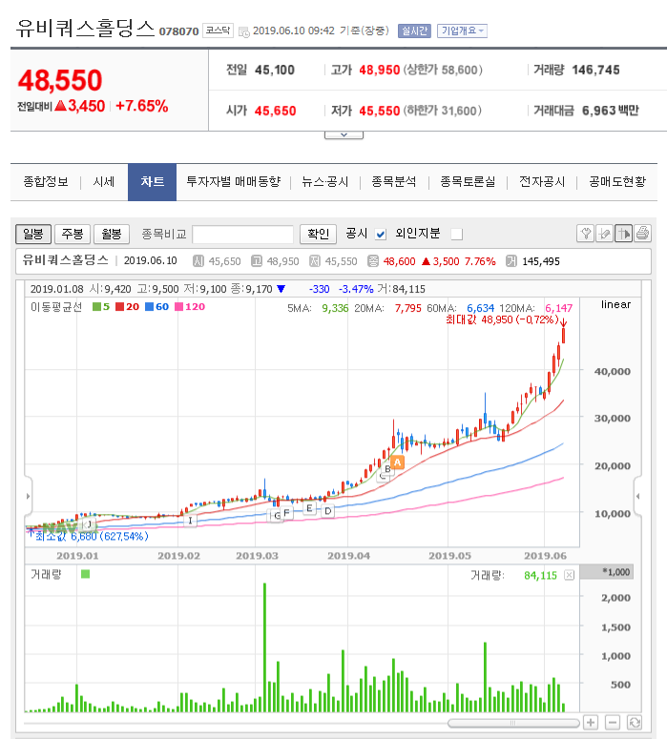Open disclosure marker D on chart
Viewport: 667px width, 739px height.
click(328, 511)
